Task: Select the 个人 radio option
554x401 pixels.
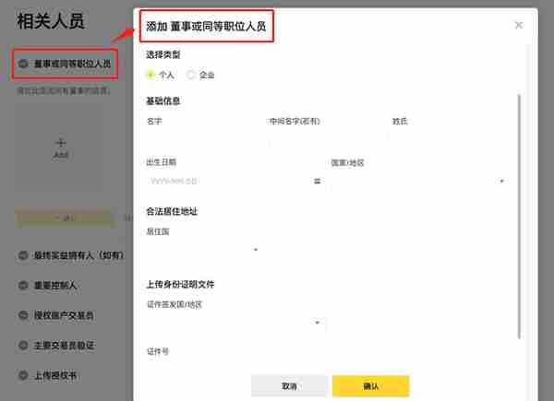Action: point(151,75)
